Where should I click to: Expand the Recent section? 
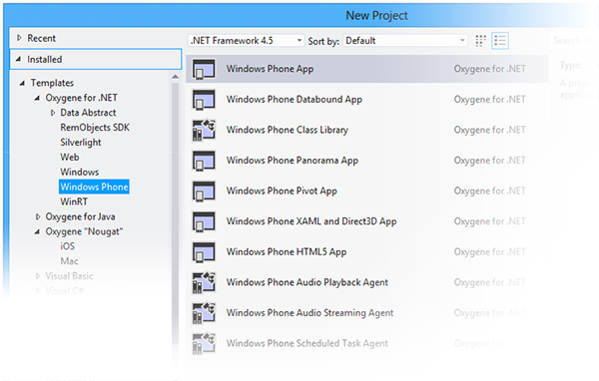point(19,38)
